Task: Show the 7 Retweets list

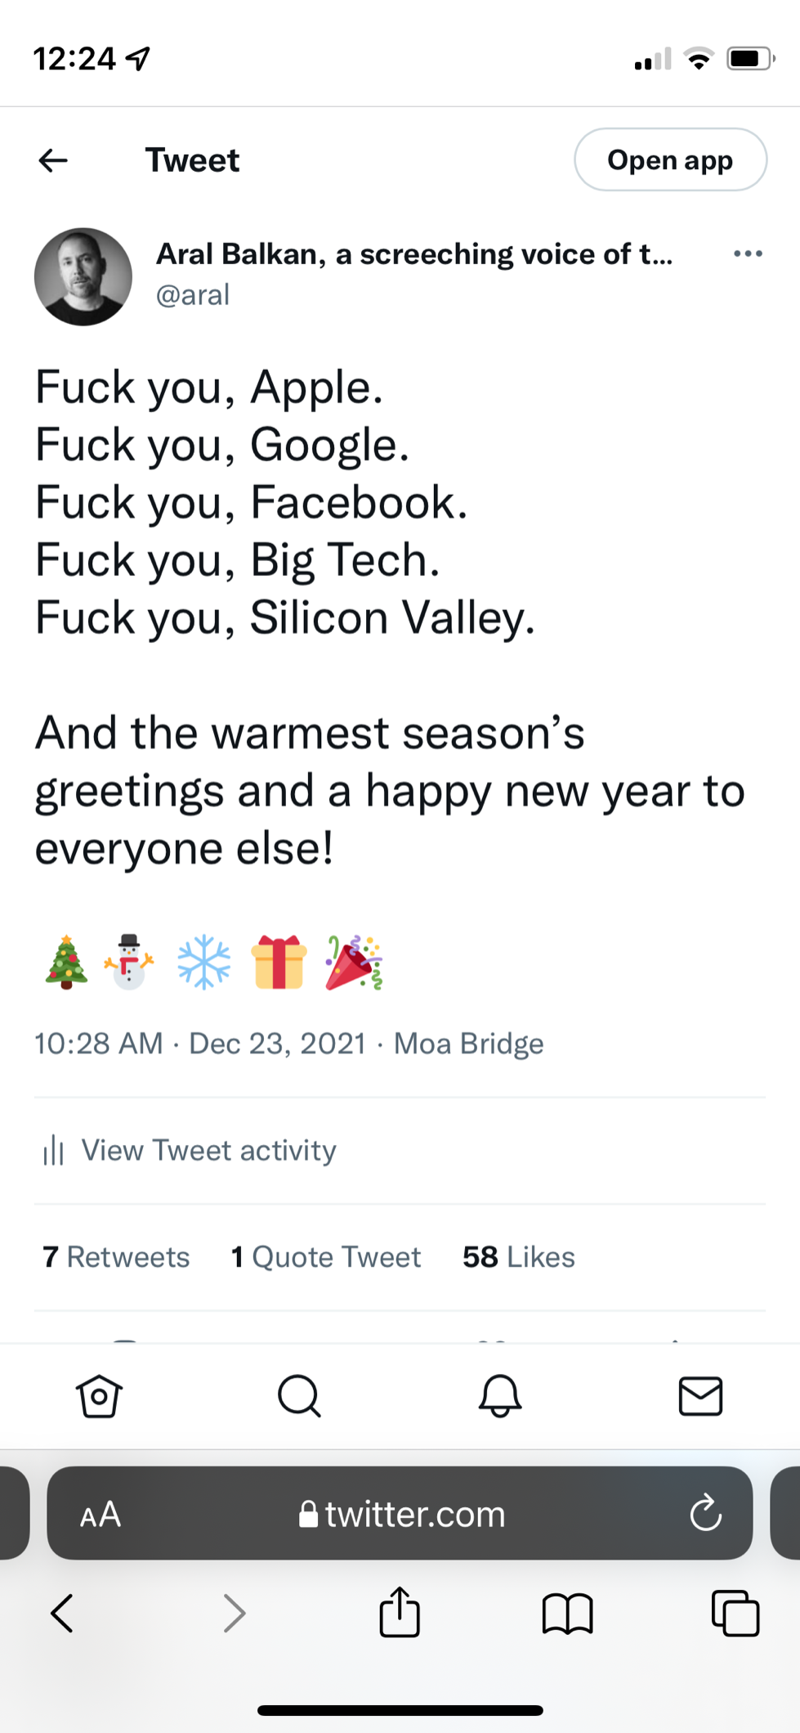Action: coord(116,1257)
